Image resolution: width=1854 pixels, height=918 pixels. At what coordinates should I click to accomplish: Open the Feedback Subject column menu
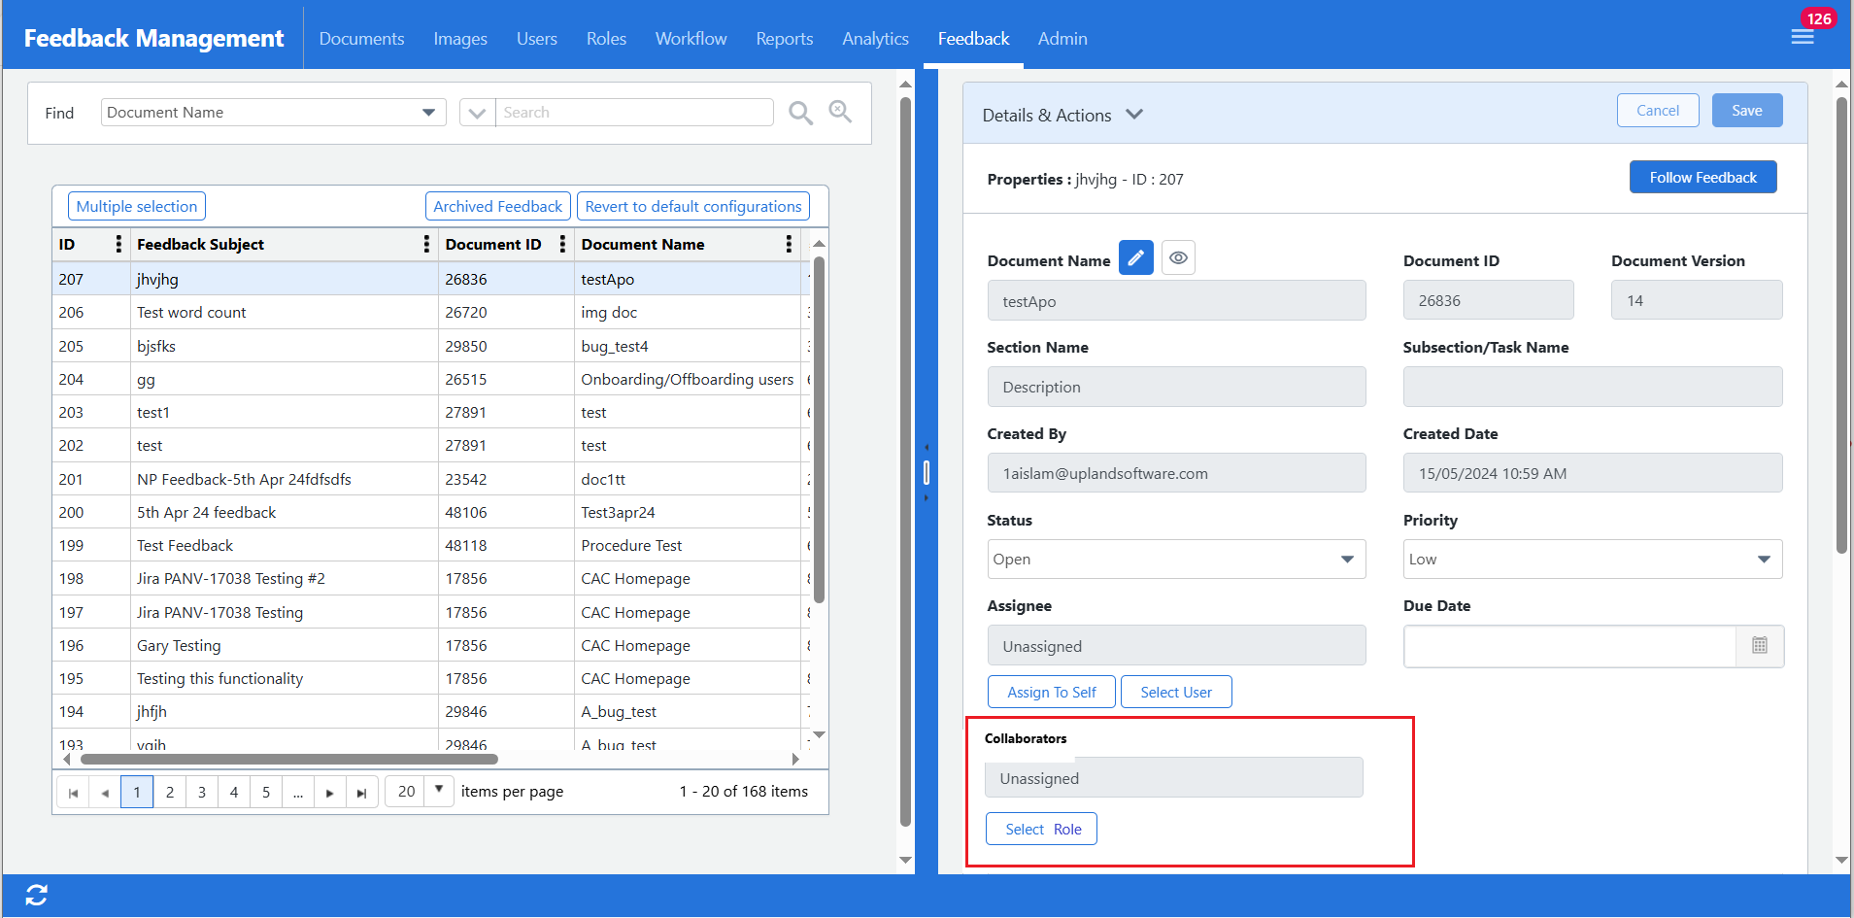click(426, 245)
